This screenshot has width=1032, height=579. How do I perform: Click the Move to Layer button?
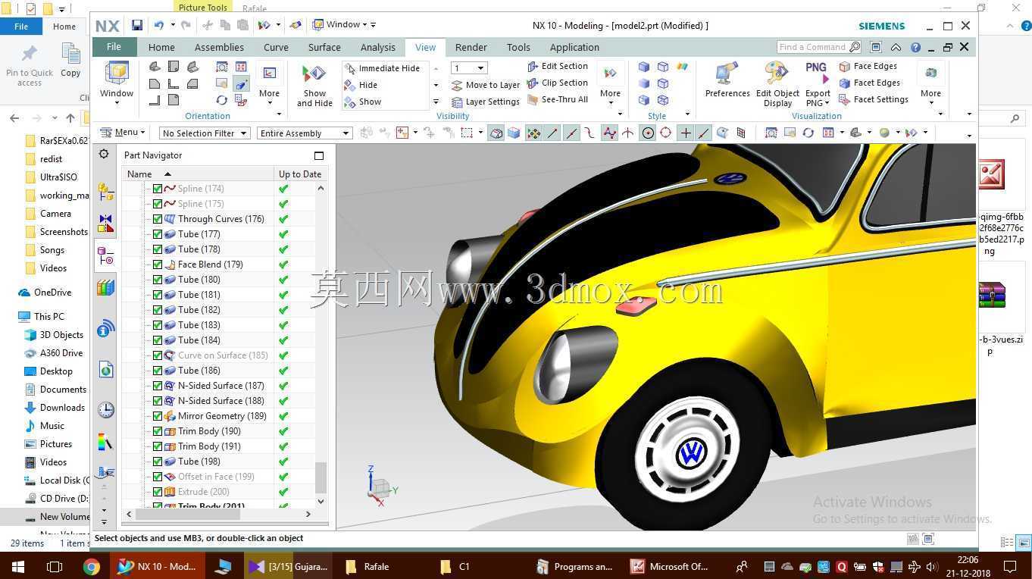coord(486,85)
